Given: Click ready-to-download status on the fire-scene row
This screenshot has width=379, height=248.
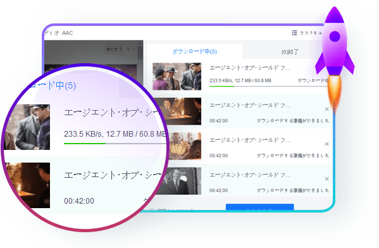Looking at the screenshot, I should tap(293, 121).
